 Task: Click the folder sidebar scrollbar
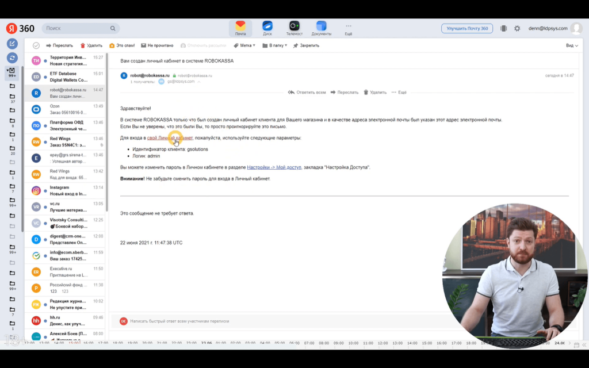pyautogui.click(x=22, y=148)
